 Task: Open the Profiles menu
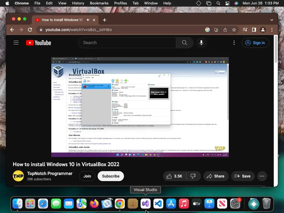pyautogui.click(x=120, y=3)
